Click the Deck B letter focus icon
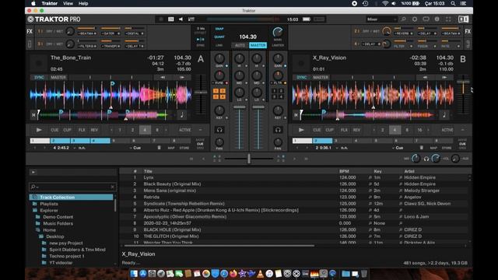Viewport: 498px width, 280px height. pos(463,59)
